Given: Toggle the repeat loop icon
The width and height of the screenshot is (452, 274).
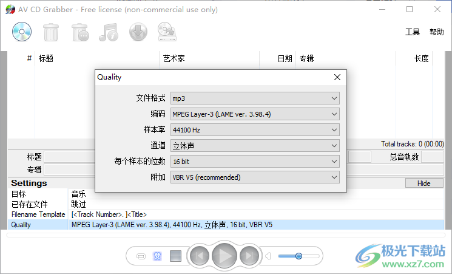Looking at the screenshot, I should pos(141,256).
